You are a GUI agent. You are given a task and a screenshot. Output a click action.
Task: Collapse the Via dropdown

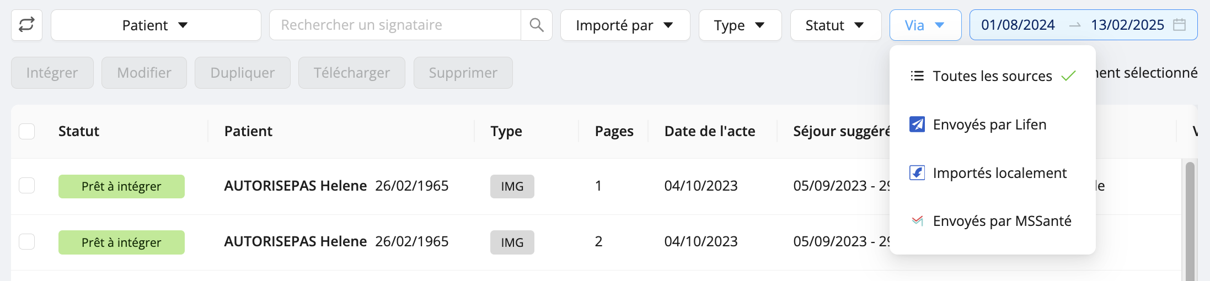[x=925, y=25]
